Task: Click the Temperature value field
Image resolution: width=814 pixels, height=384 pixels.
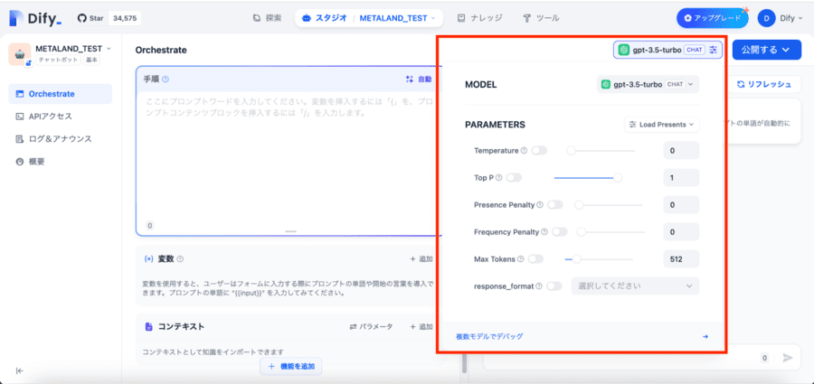Action: 681,151
